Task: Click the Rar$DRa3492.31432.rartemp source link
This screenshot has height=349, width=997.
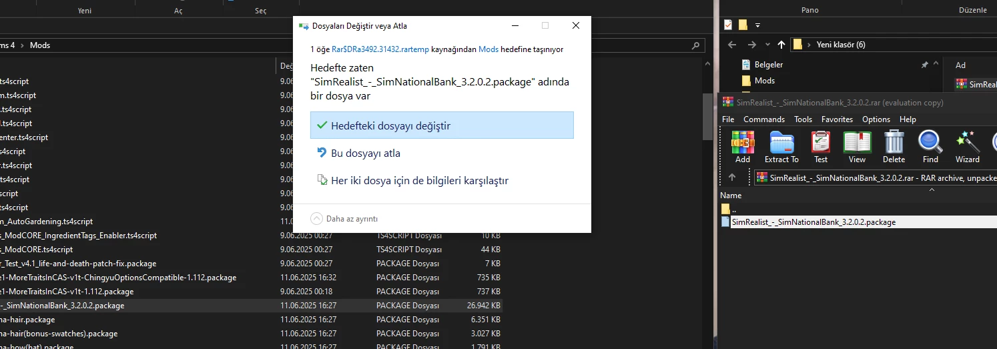Action: (x=380, y=49)
